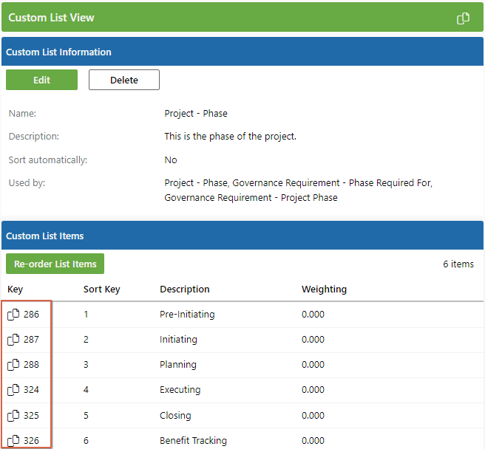Click the 'Custom List View' title text
Screen dimensions: 485x449
tap(51, 18)
